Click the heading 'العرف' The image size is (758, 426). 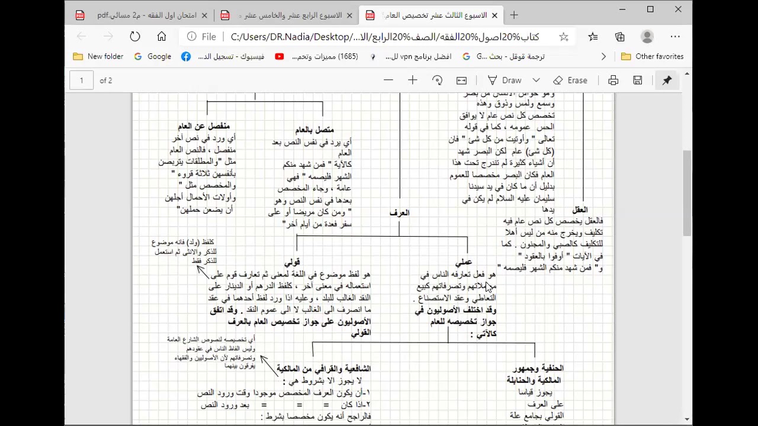[399, 213]
